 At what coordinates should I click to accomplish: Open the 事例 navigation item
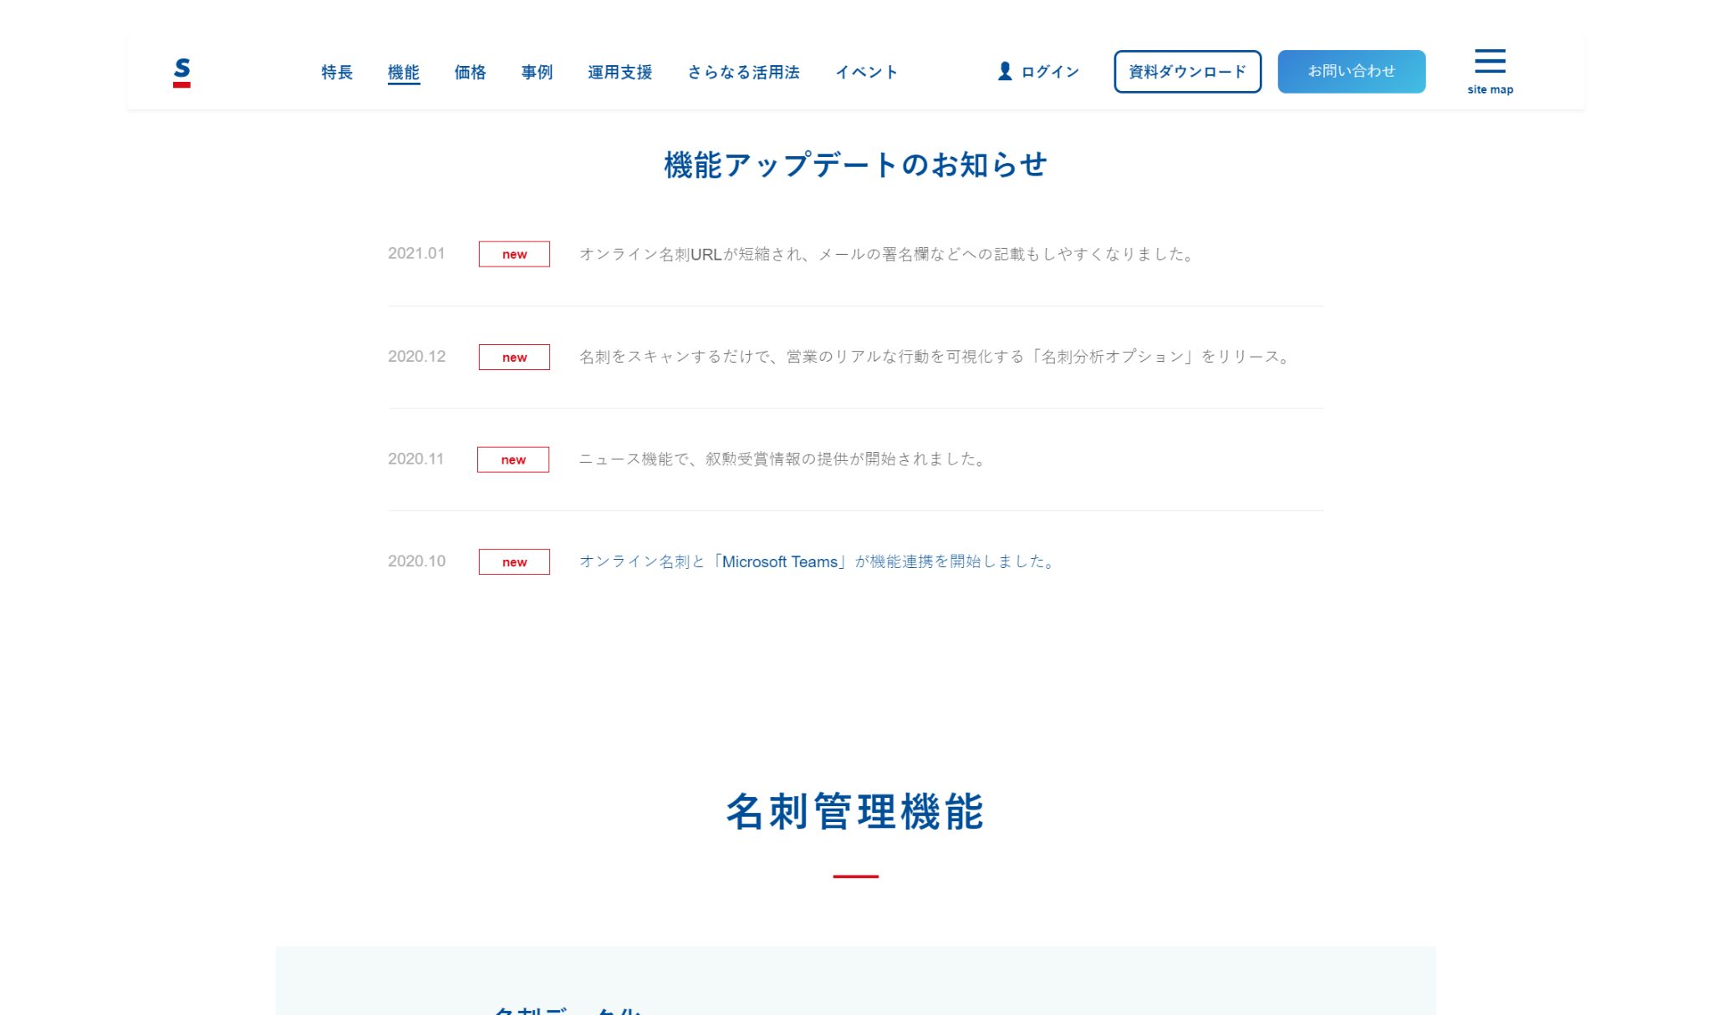point(537,73)
